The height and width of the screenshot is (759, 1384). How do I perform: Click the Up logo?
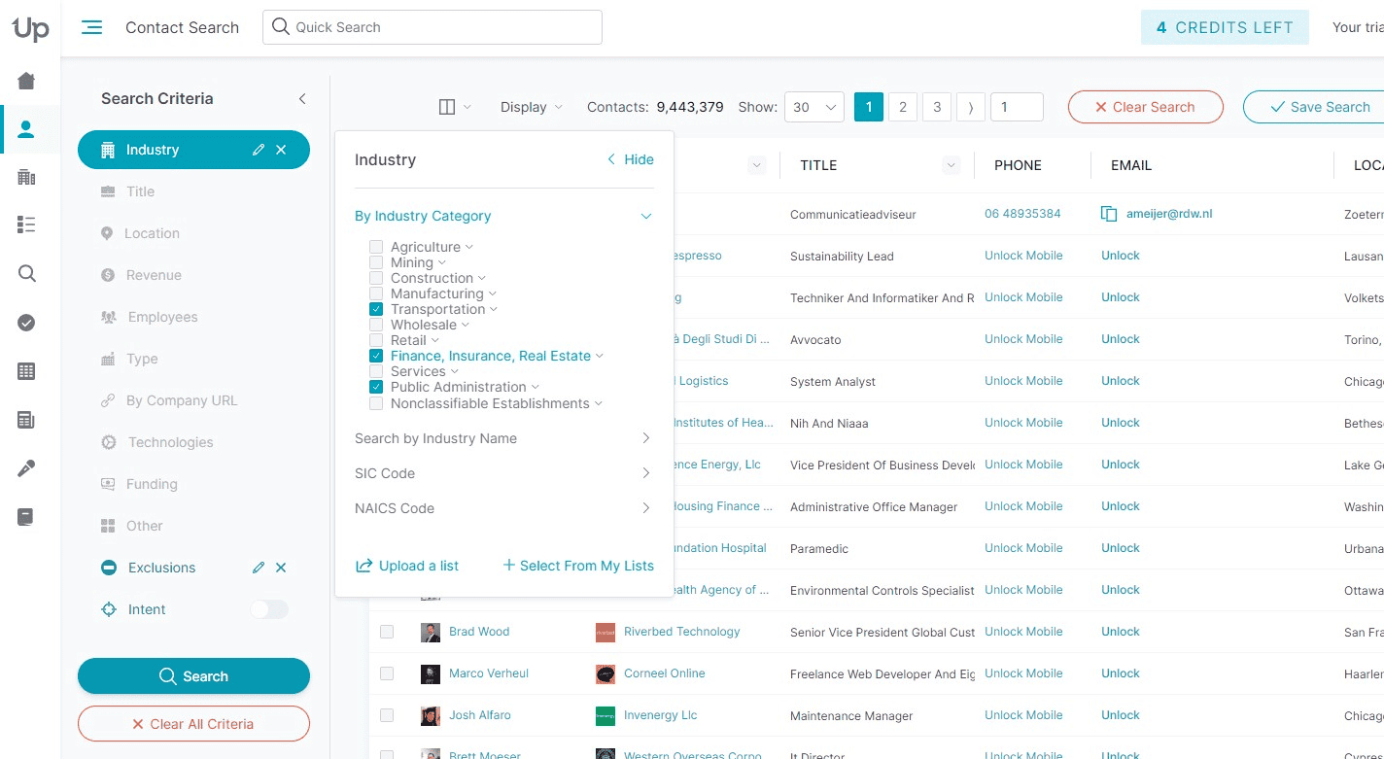pos(30,28)
